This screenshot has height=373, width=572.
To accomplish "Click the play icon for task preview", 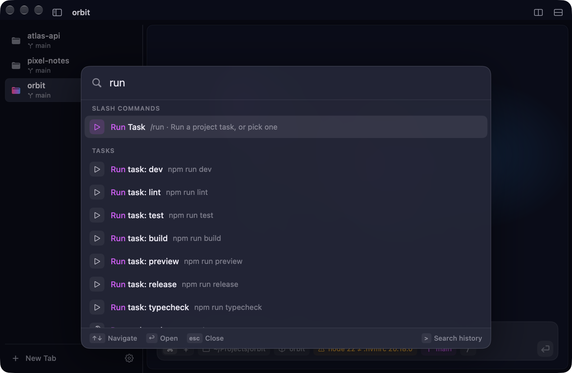I will point(97,261).
